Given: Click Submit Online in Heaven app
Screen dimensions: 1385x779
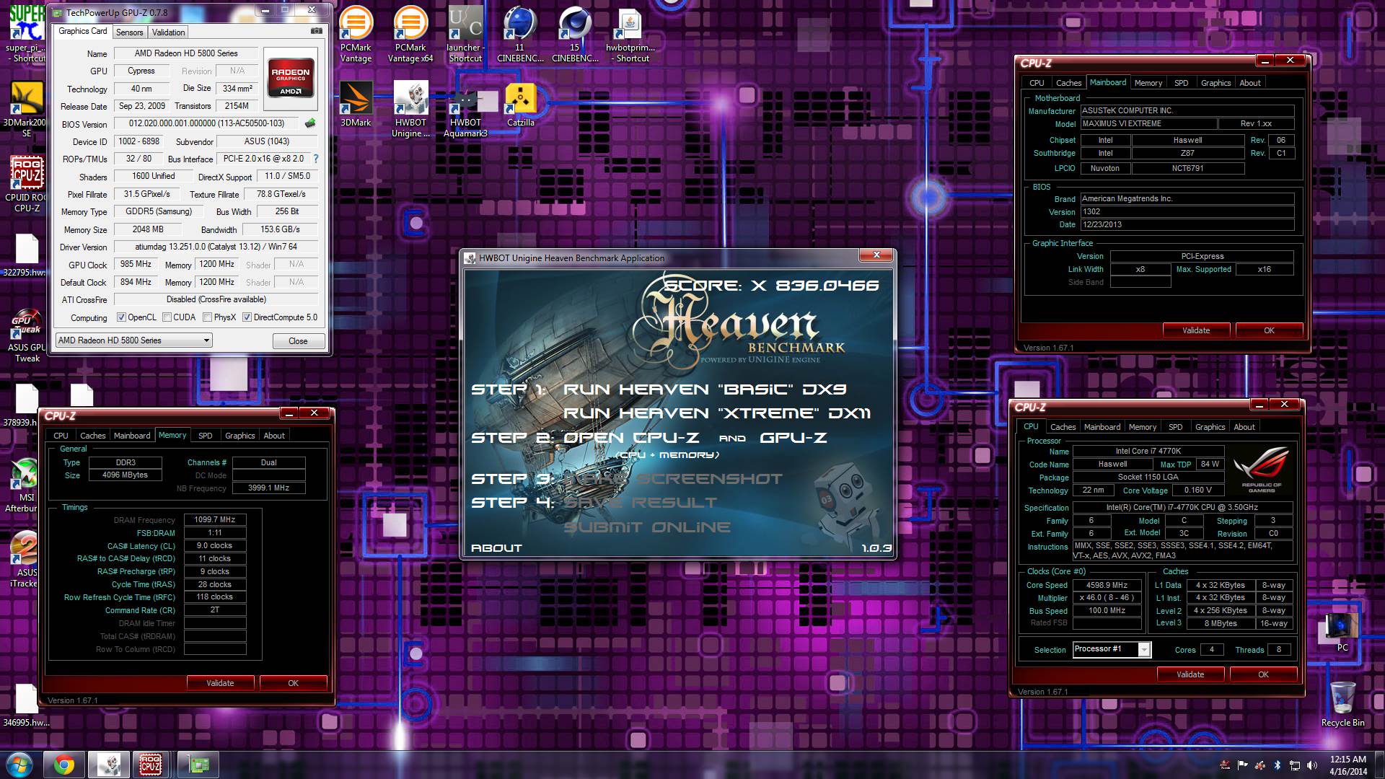Looking at the screenshot, I should 647,527.
